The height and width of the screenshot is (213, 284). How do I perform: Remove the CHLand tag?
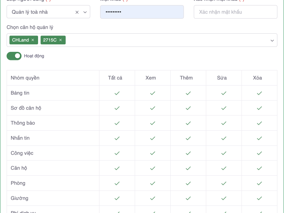pos(33,40)
